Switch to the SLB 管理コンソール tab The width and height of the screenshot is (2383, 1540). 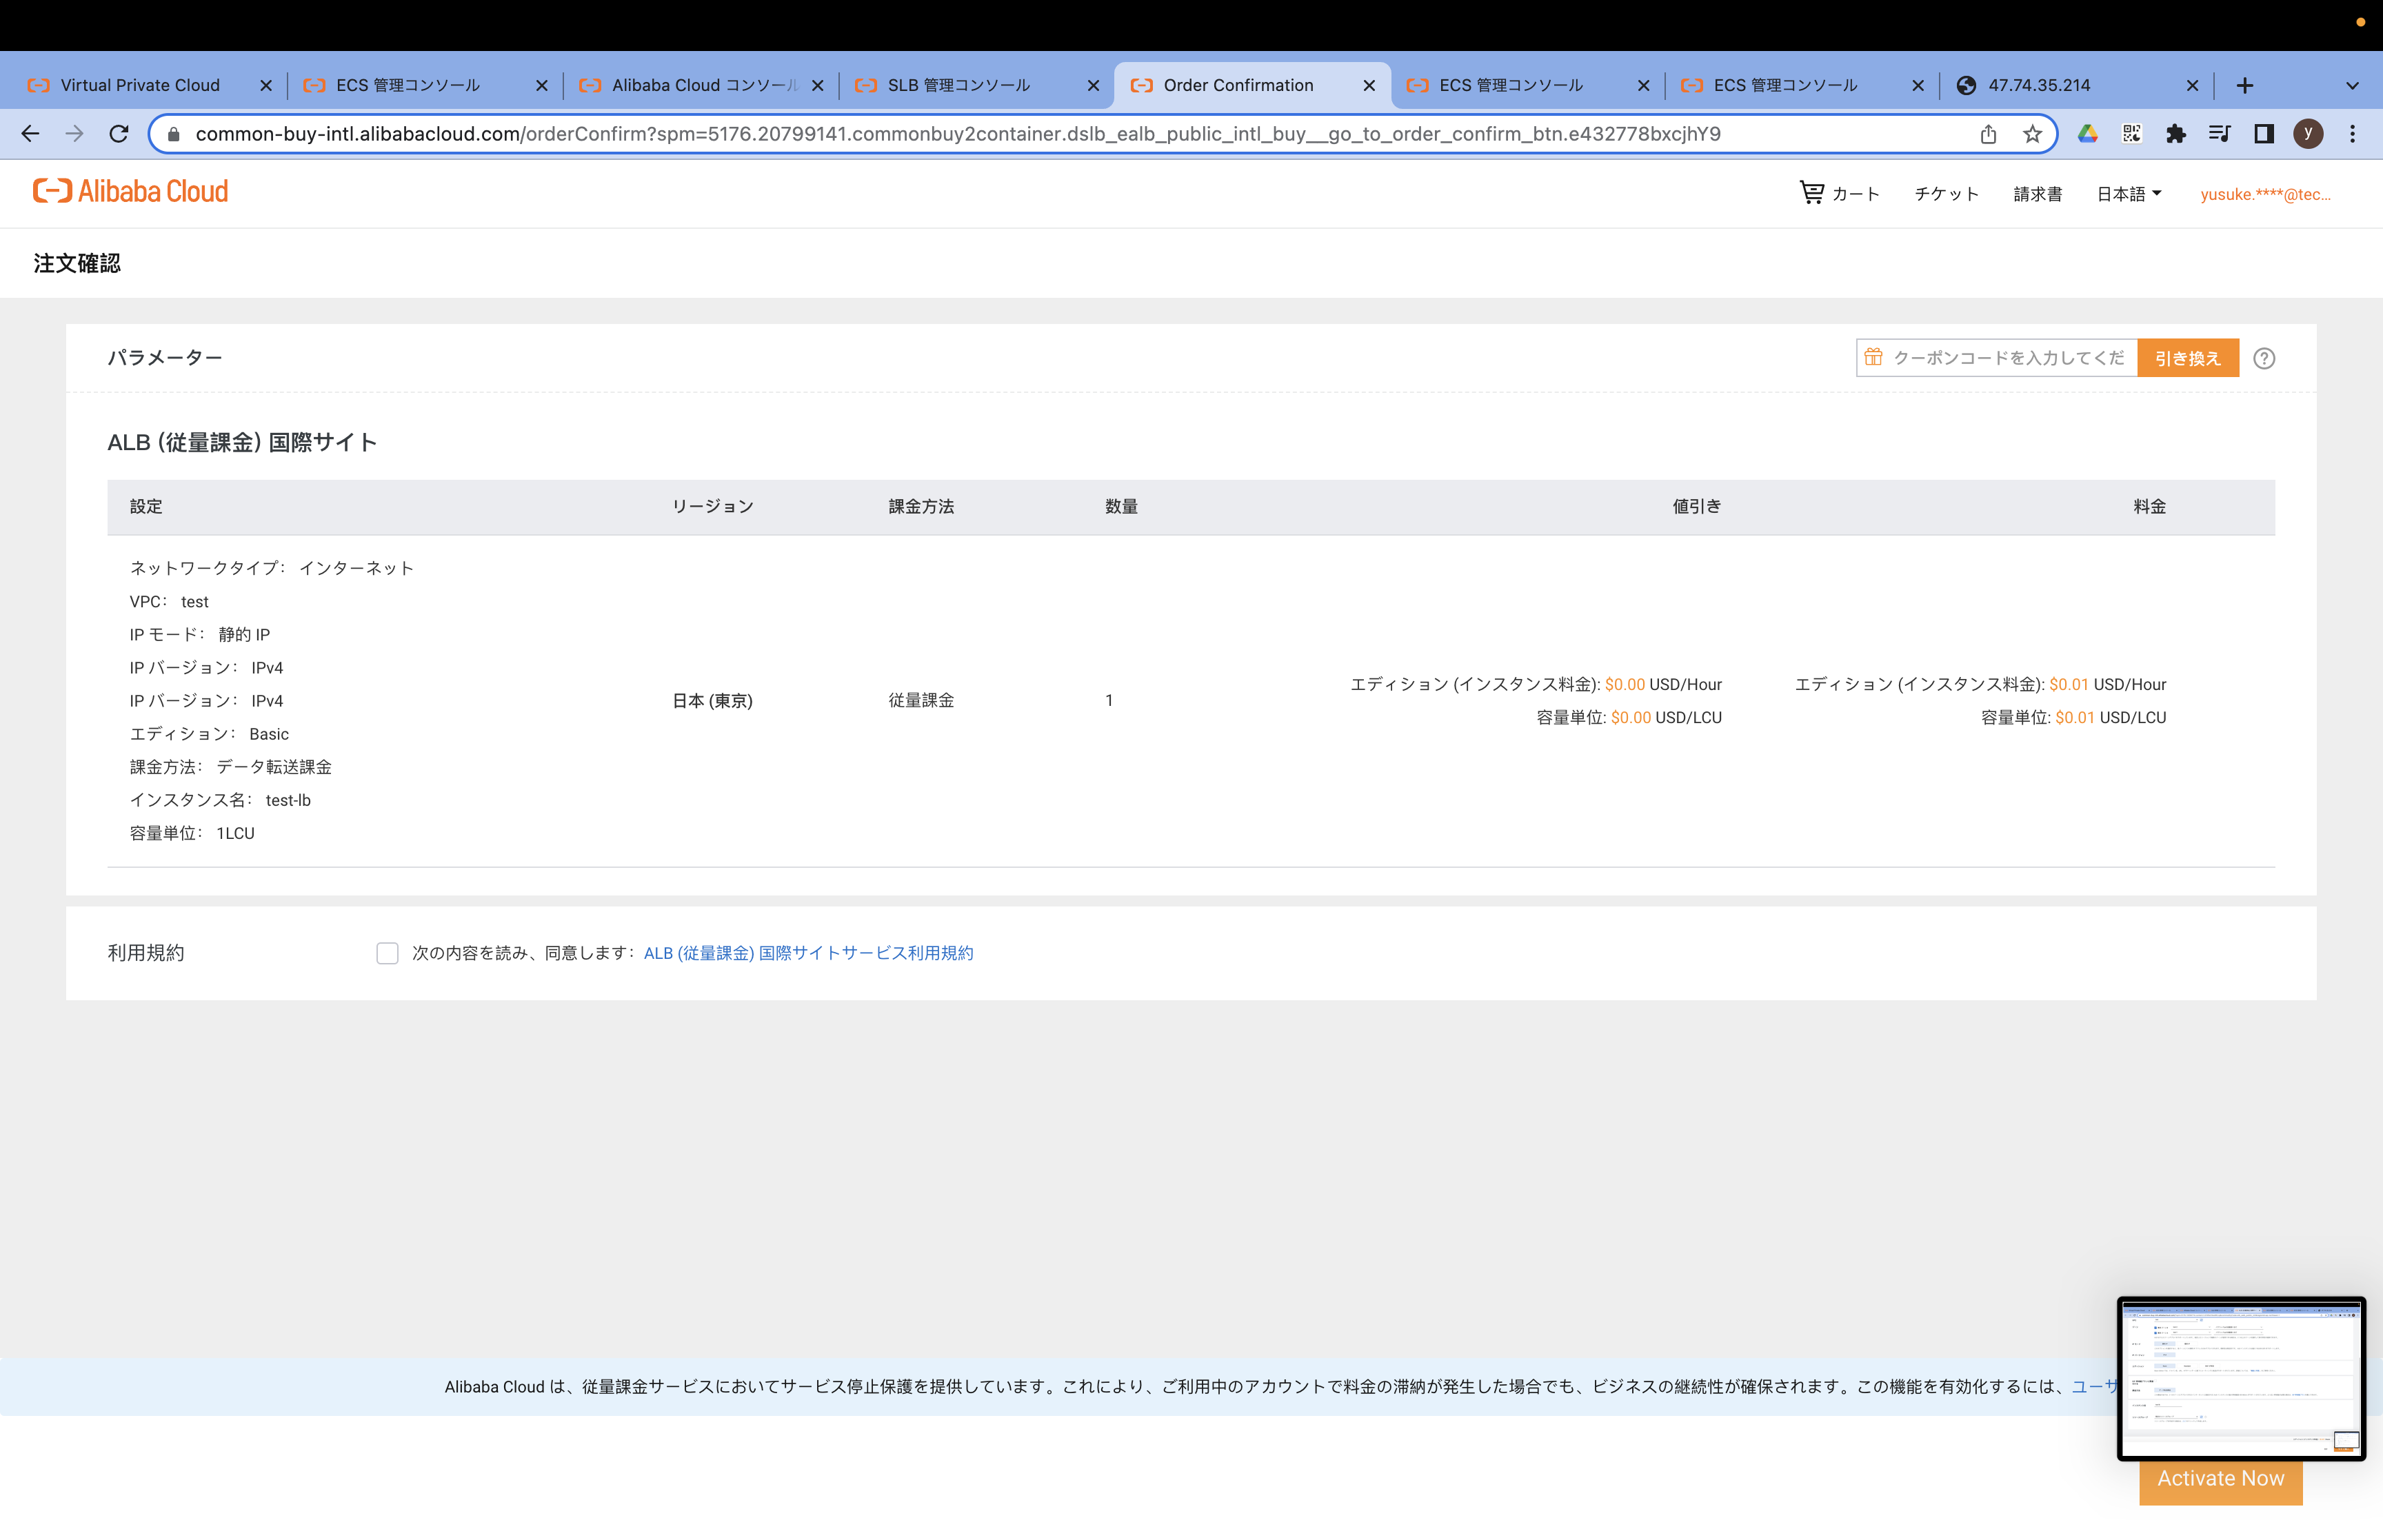click(x=956, y=85)
